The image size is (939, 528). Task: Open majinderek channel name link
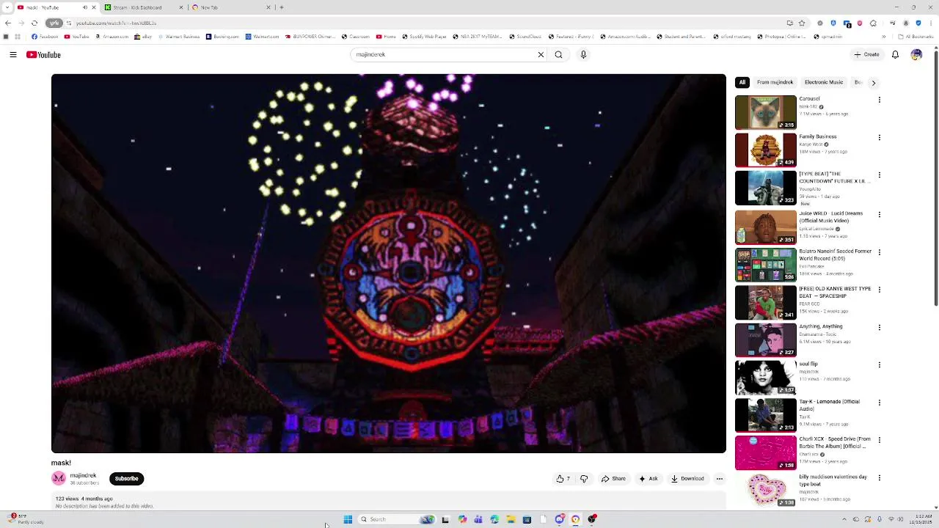(x=83, y=475)
